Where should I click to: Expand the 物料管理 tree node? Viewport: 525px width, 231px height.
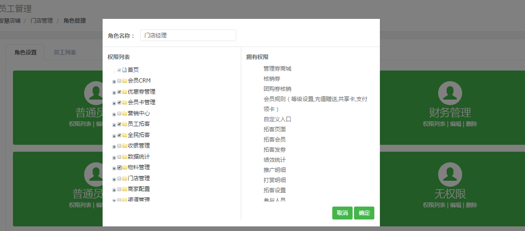coord(114,168)
